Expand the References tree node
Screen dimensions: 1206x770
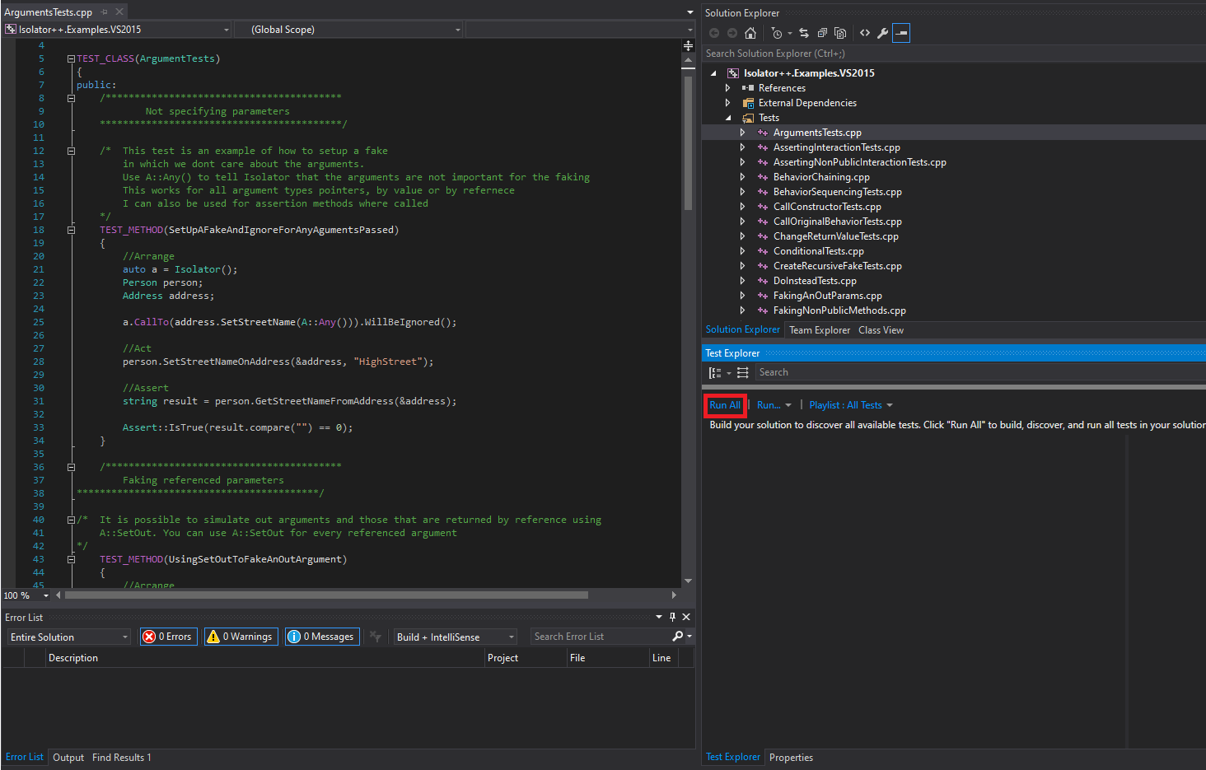[x=727, y=88]
